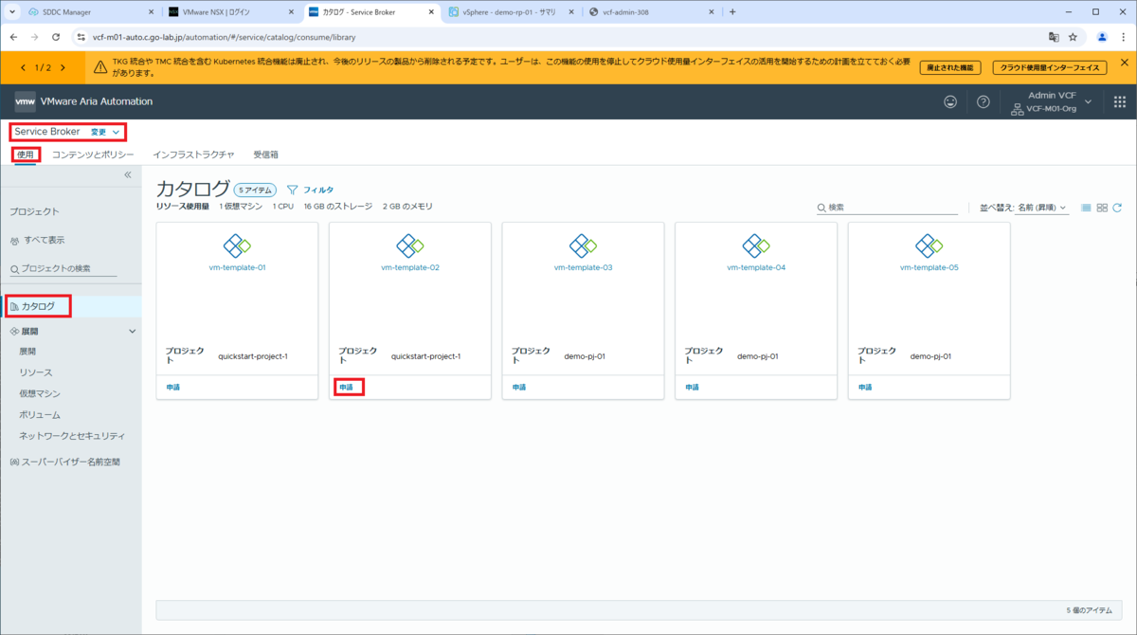Image resolution: width=1137 pixels, height=635 pixels.
Task: Collapse sidebar with double chevron icon
Action: pos(128,175)
